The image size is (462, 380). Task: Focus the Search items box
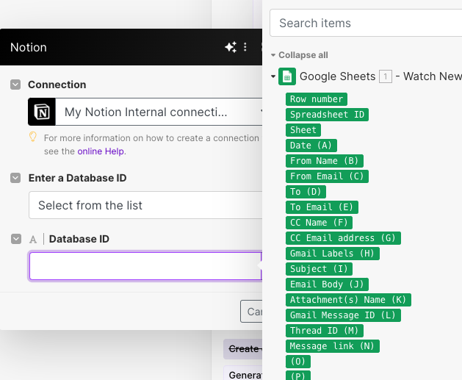pos(365,23)
